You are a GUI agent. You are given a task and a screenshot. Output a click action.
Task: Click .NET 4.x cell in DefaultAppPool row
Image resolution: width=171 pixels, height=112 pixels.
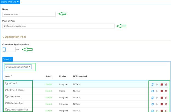tap(76, 104)
